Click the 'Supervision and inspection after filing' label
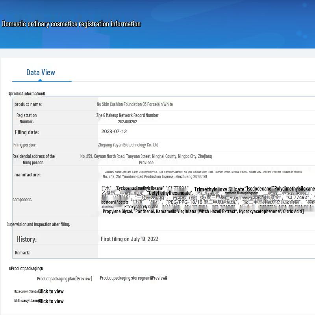 (38, 224)
